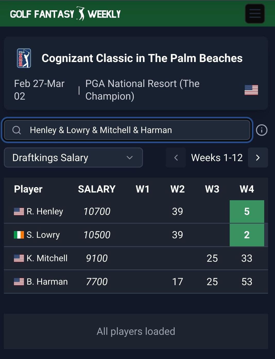The image size is (275, 359).
Task: Open the hamburger menu
Action: [x=255, y=14]
